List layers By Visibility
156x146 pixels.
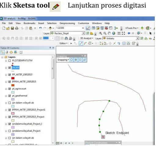point(11,52)
